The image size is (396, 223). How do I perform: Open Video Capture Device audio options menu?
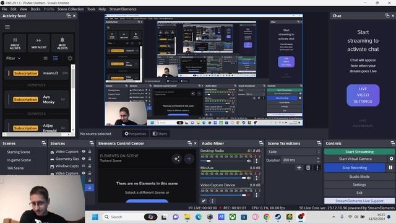click(x=257, y=195)
